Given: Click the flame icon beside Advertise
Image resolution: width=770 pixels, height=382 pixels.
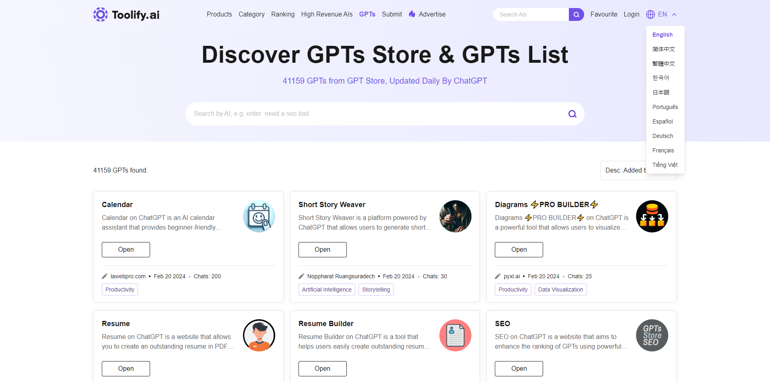Looking at the screenshot, I should tap(412, 14).
